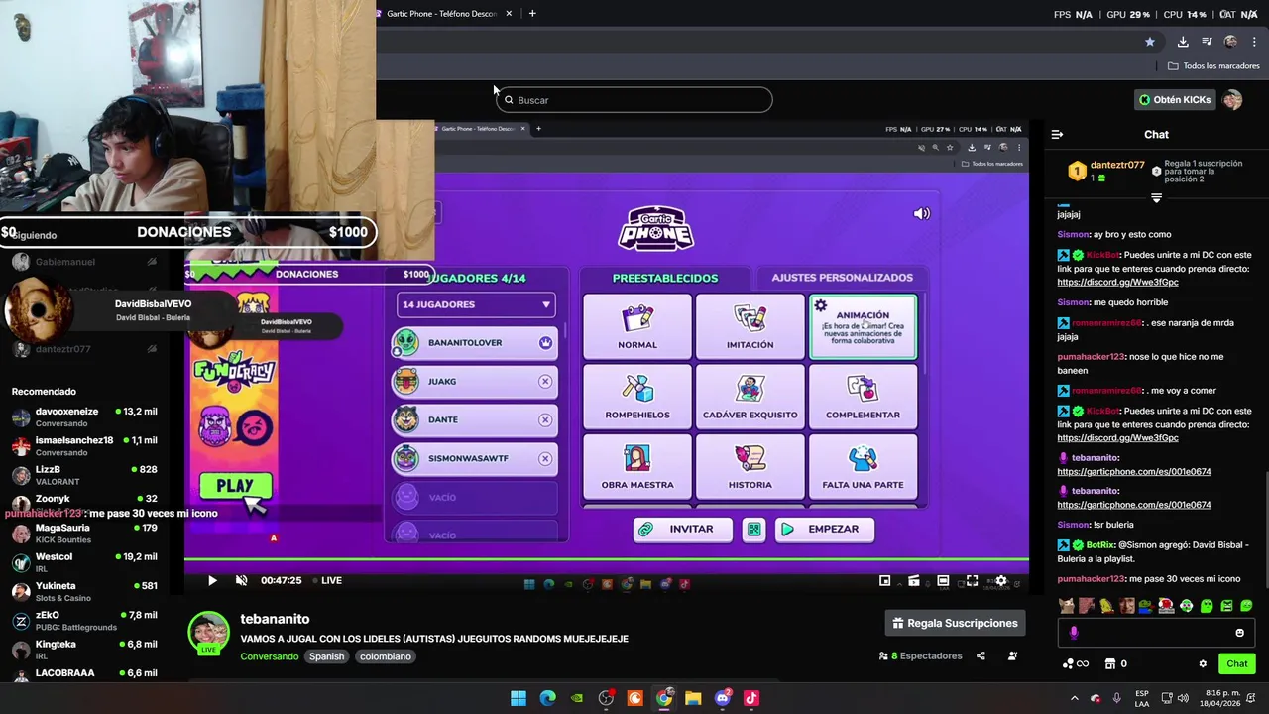
Task: Click Obtén KICKs button
Action: [x=1175, y=100]
